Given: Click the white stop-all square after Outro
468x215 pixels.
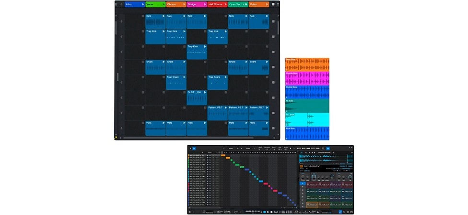Looking at the screenshot, I should (273, 4).
